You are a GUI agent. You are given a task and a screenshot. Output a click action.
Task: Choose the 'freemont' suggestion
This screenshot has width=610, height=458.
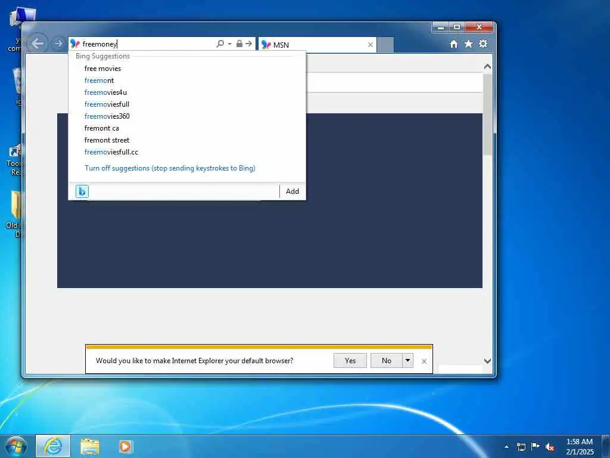[99, 81]
